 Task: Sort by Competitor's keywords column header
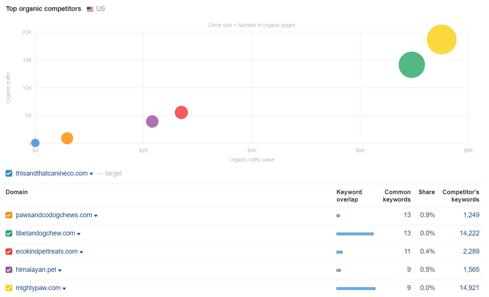pos(460,196)
